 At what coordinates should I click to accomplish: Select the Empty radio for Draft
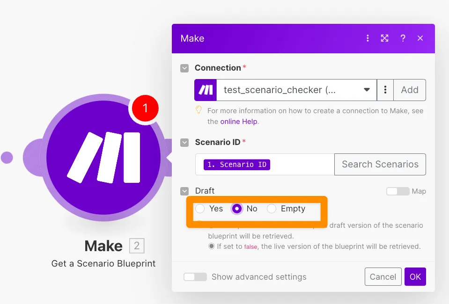(x=272, y=209)
